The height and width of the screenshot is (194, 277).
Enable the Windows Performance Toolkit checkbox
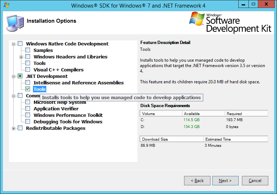pos(28,115)
